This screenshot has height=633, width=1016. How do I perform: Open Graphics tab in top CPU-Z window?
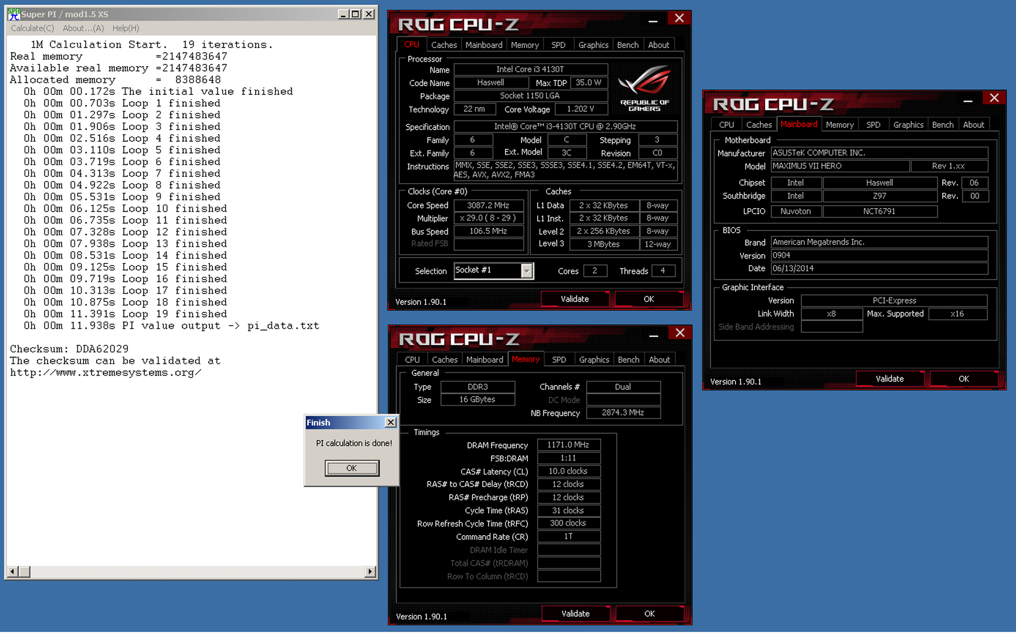(593, 45)
